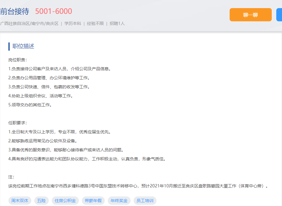Click the 招聘1人 headcount text
The width and height of the screenshot is (282, 206).
pyautogui.click(x=117, y=23)
